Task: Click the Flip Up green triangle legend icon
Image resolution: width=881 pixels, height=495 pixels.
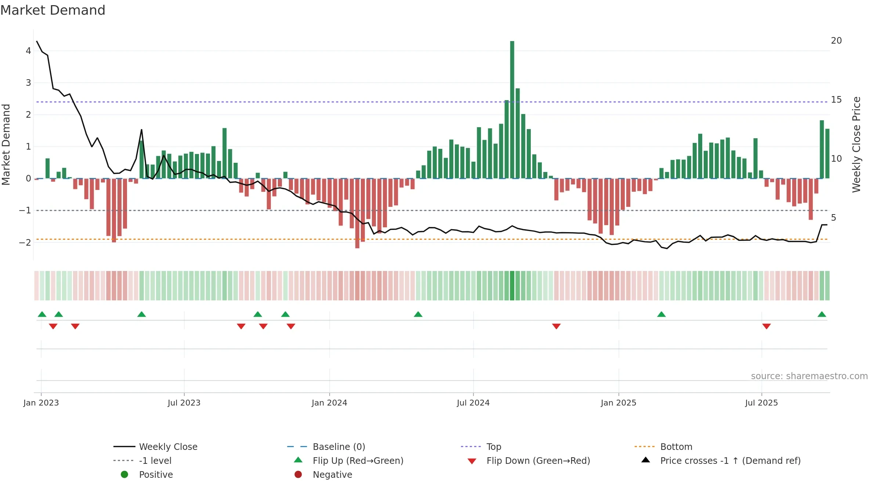Action: (x=298, y=460)
